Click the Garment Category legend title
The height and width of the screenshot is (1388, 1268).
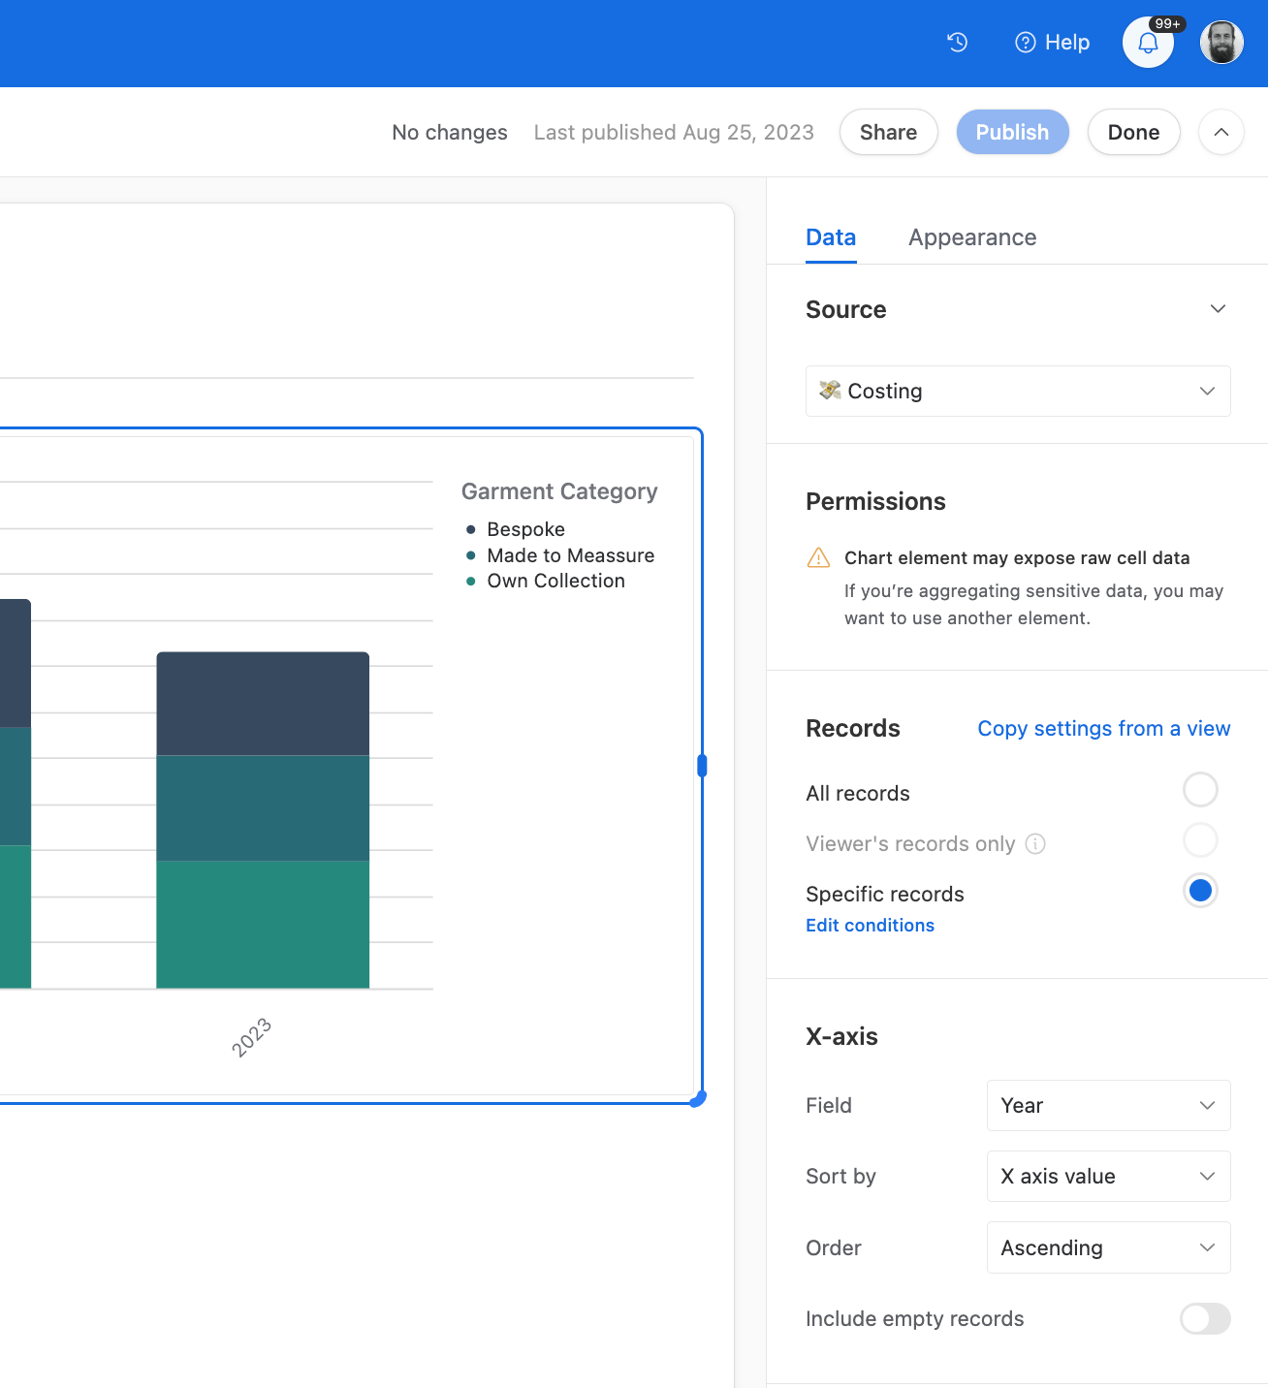click(559, 491)
